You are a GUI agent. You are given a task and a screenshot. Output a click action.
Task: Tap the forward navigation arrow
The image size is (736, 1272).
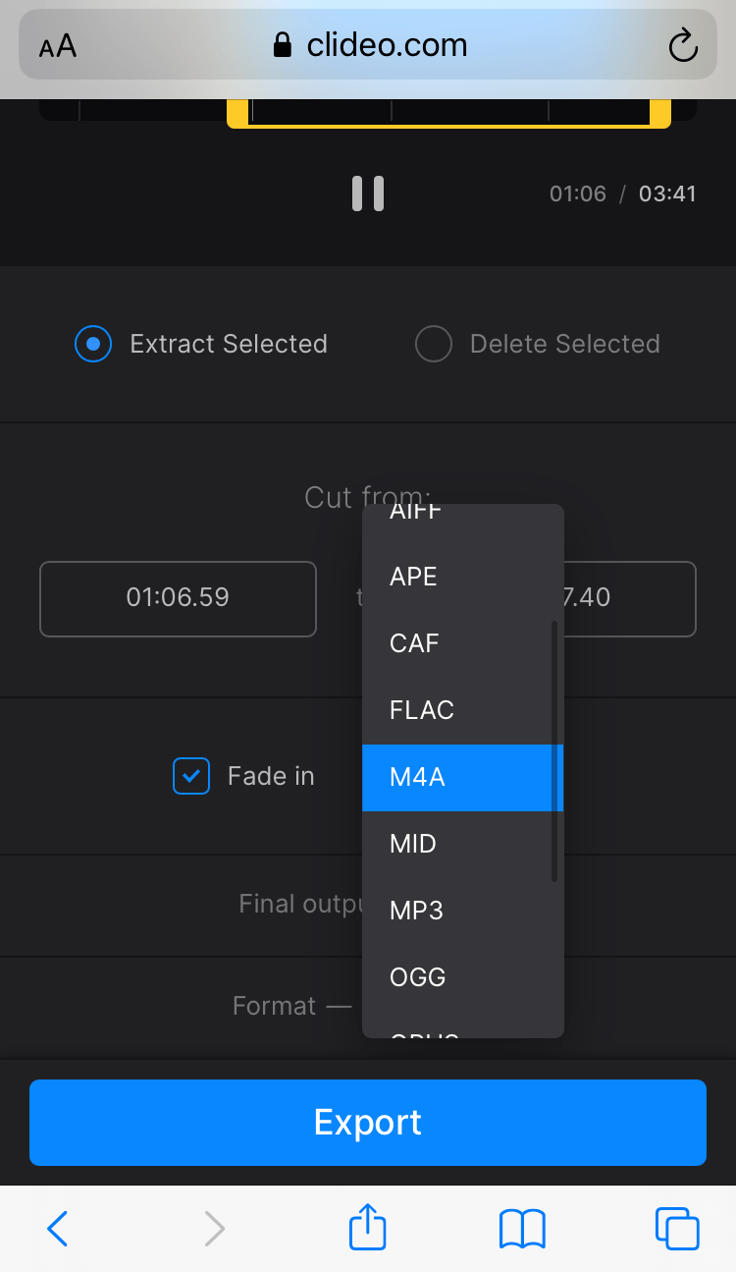(x=214, y=1228)
